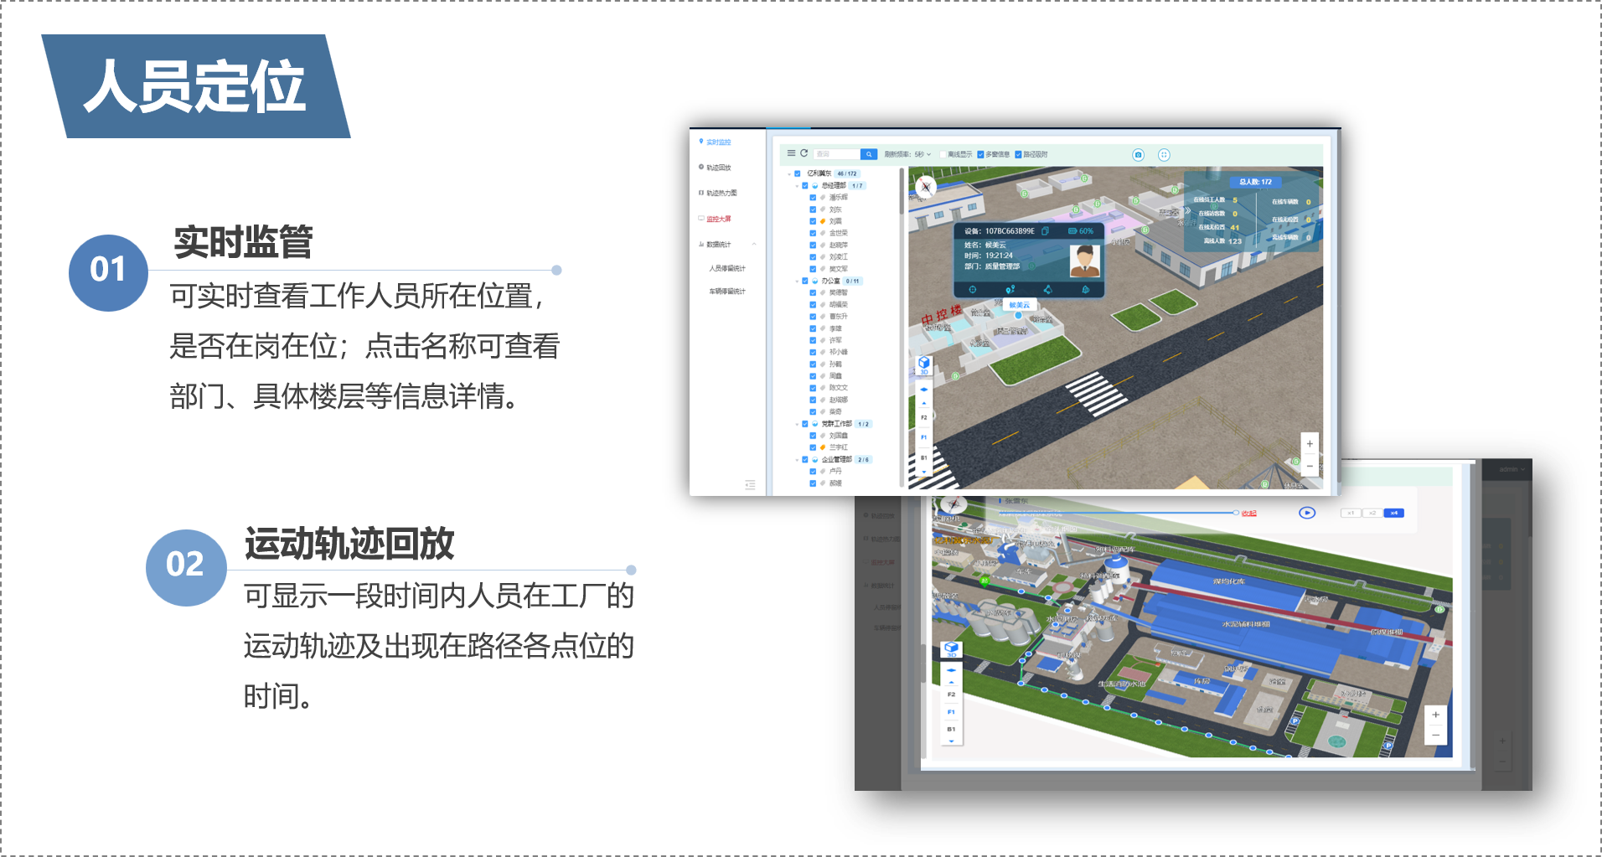Screen dimensions: 1602x857
Task: Click the 候美云 avatar photo
Action: click(1084, 260)
